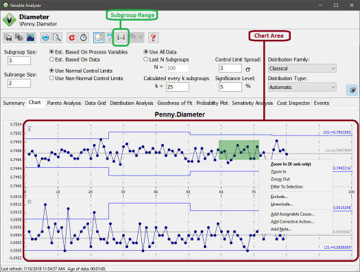Choose Zoom In (X-axis only) from context menu
Viewport: 360px width, 272px height.
[x=296, y=164]
